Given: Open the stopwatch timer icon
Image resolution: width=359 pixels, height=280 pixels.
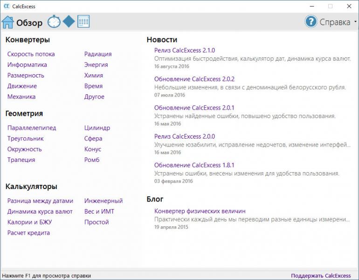Looking at the screenshot, I should click(54, 21).
